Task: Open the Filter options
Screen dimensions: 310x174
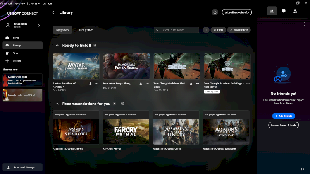Action: [218, 30]
